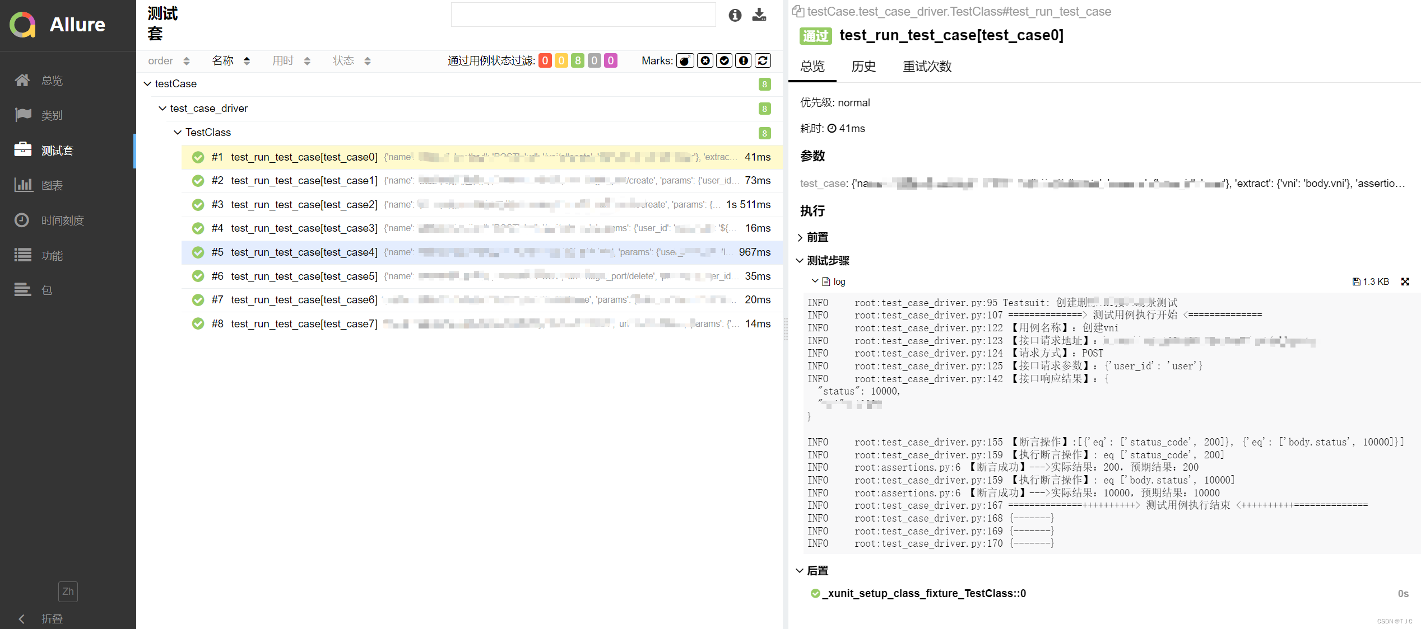Toggle the passed status filter (green 8)
Image resolution: width=1421 pixels, height=629 pixels.
tap(578, 60)
